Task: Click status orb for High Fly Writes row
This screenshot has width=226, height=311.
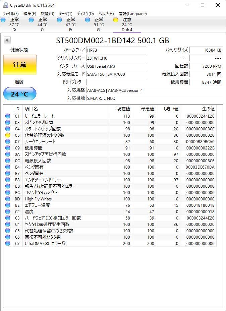Action: pyautogui.click(x=8, y=199)
